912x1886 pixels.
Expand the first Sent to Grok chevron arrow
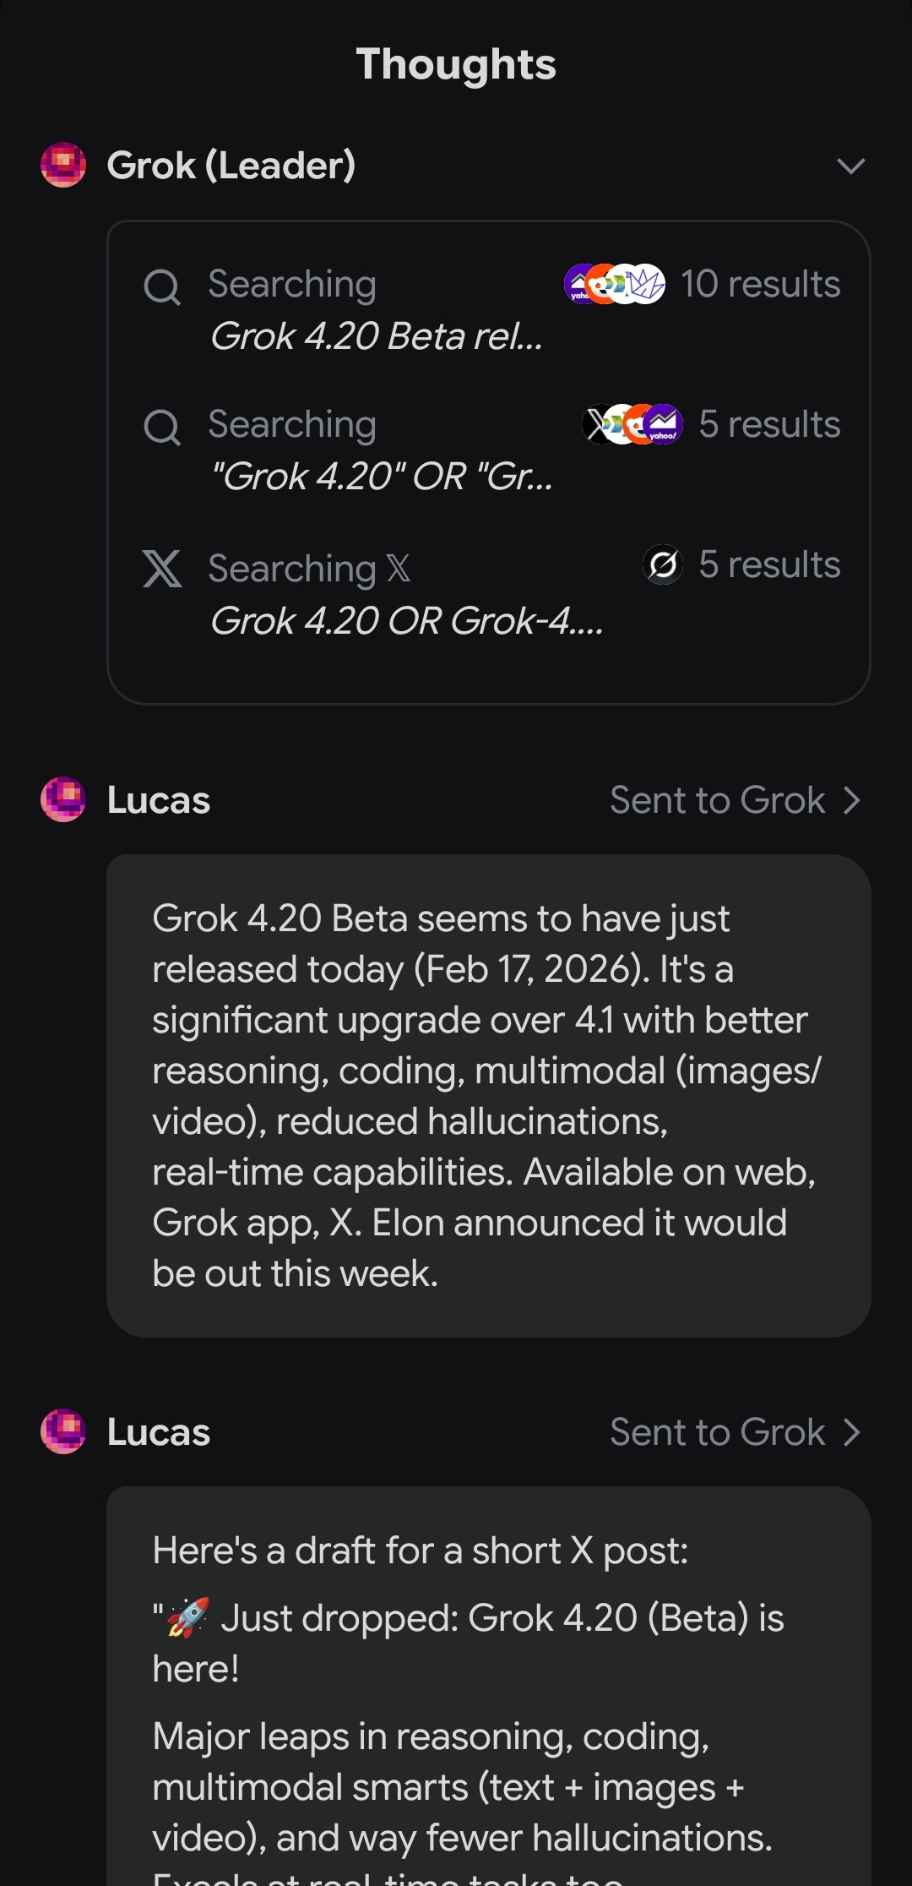click(x=852, y=800)
